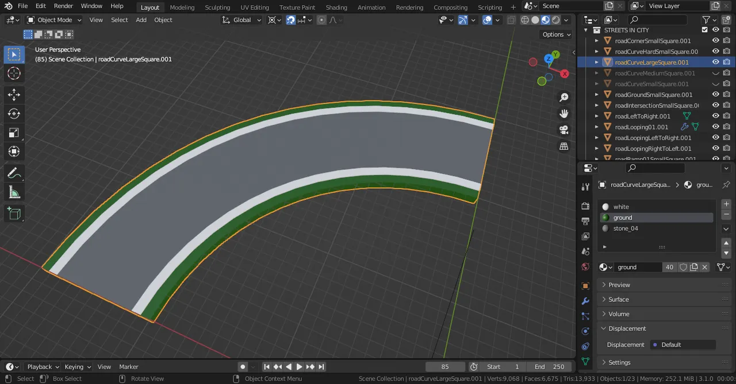
Task: Open the World properties tab
Action: (x=585, y=266)
